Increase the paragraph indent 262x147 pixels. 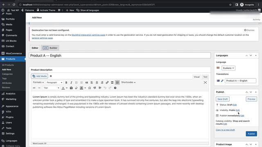point(100,88)
